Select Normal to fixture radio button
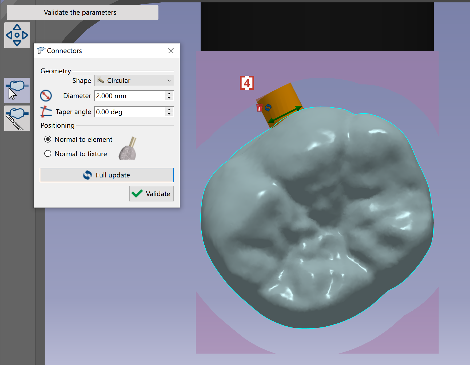Viewport: 470px width, 365px height. coord(48,153)
